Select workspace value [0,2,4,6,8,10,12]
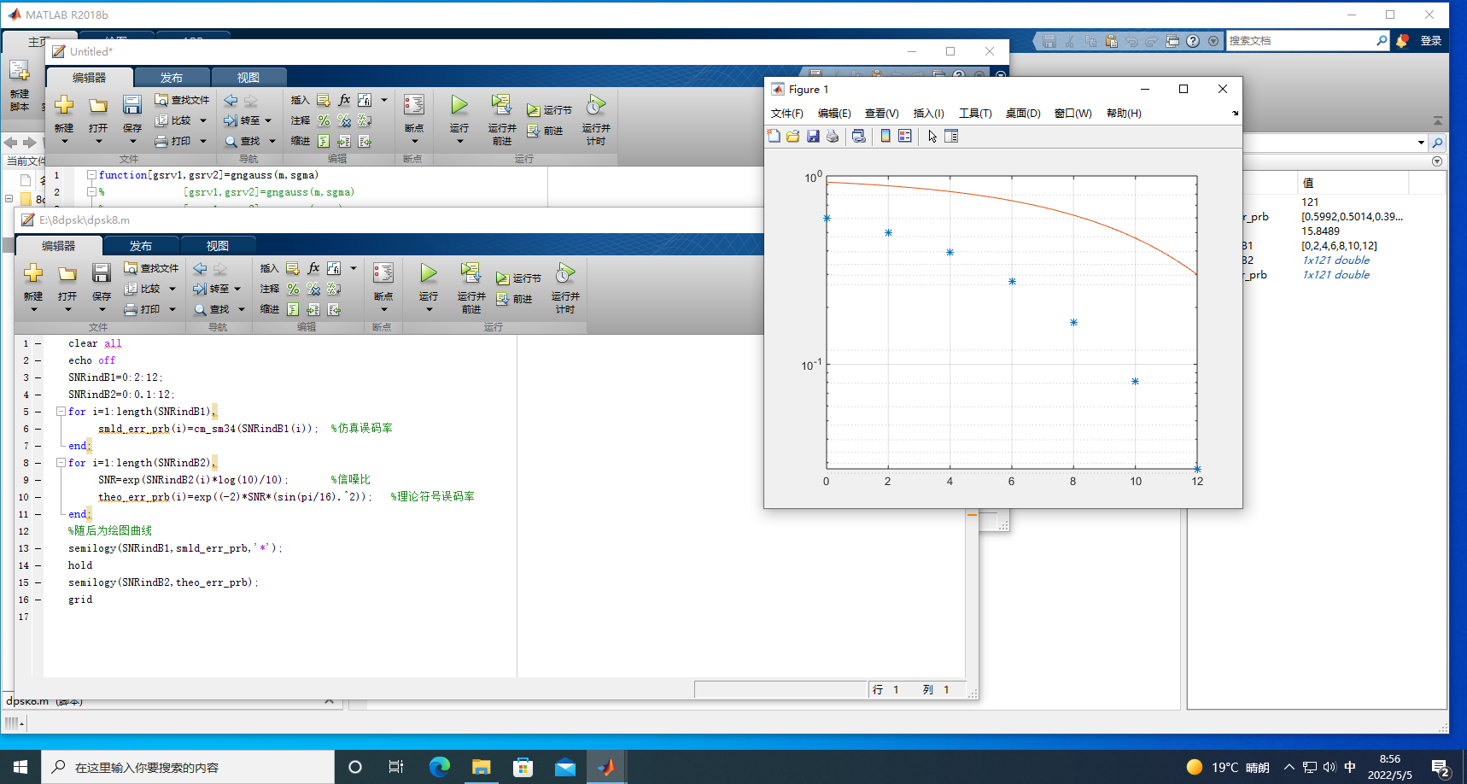This screenshot has width=1467, height=784. tap(1339, 246)
